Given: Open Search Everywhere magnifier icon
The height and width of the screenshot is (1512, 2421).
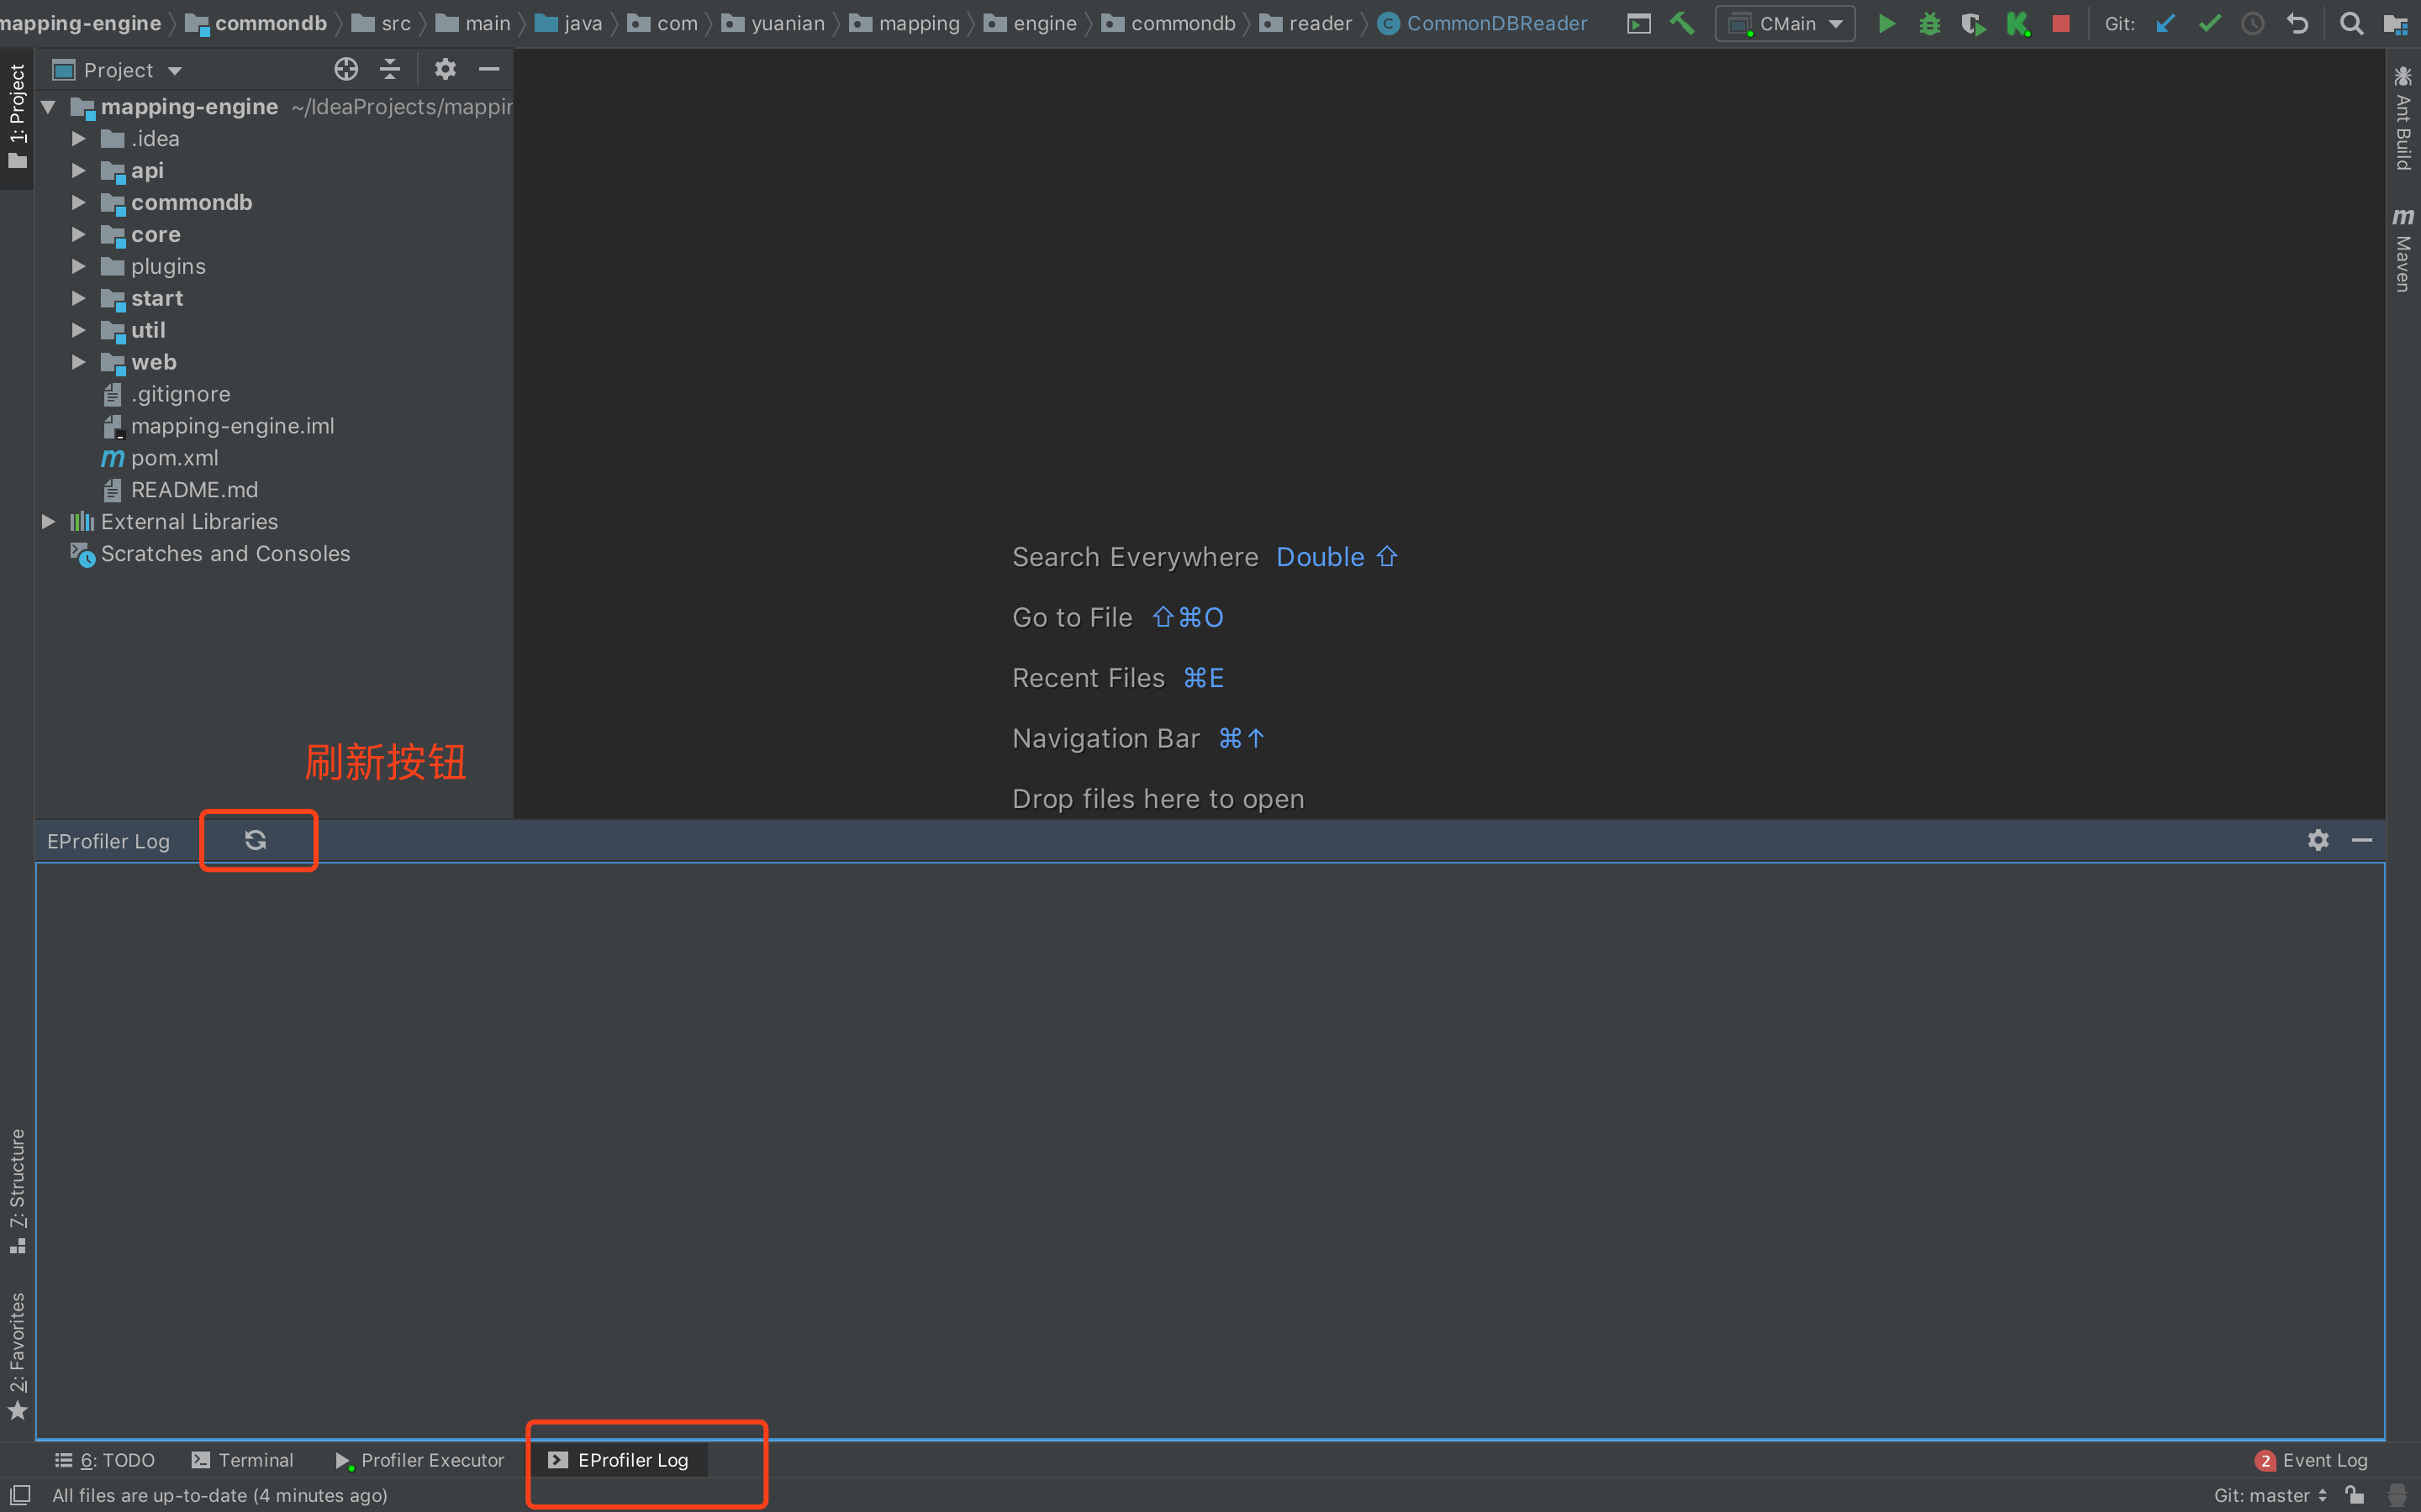Looking at the screenshot, I should click(x=2351, y=23).
